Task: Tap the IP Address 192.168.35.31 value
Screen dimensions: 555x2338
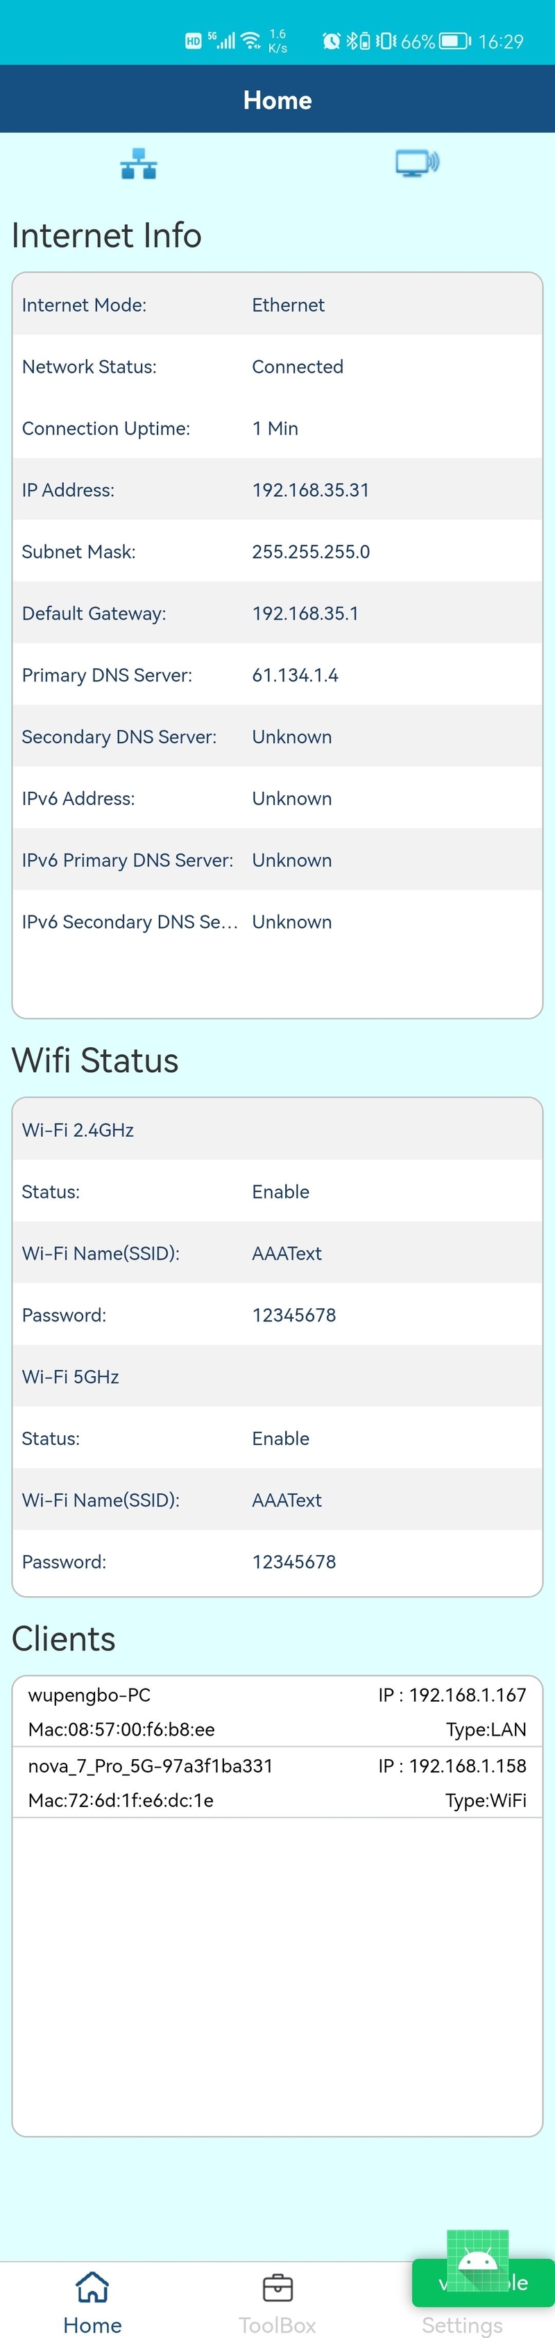Action: point(310,490)
